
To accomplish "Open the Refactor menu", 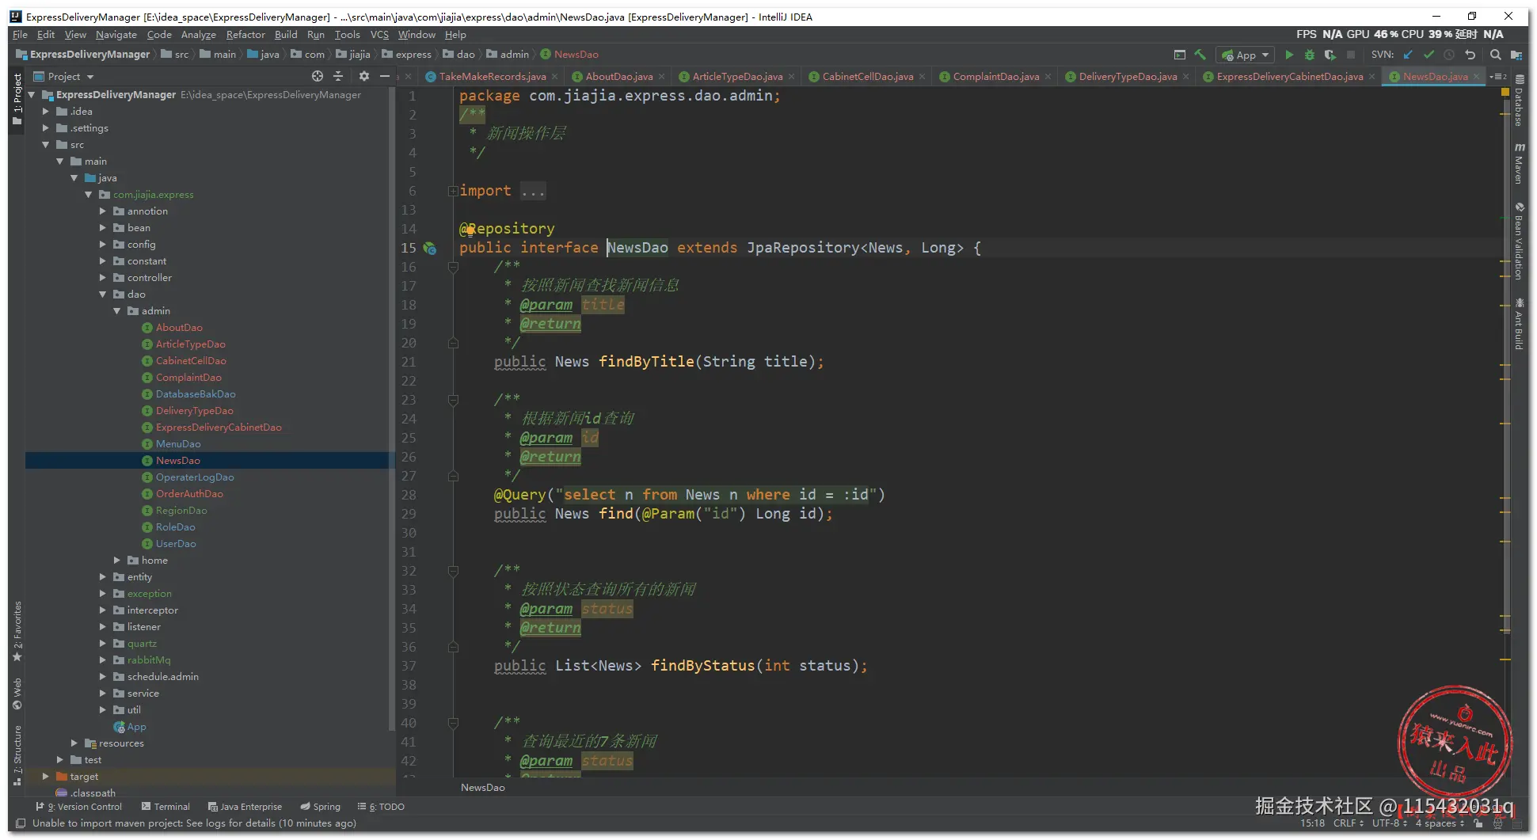I will coord(245,35).
